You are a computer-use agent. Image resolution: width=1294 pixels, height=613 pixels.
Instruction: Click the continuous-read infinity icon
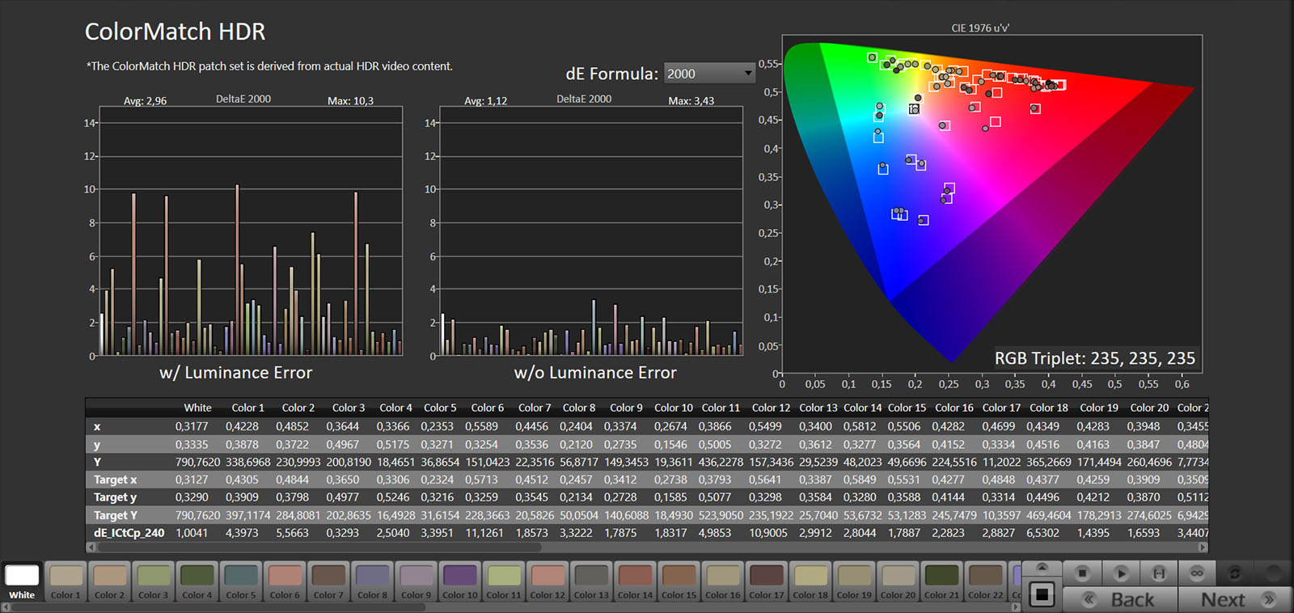pos(1197,573)
